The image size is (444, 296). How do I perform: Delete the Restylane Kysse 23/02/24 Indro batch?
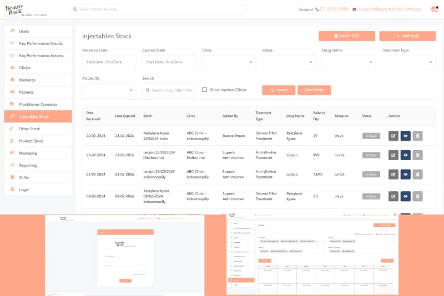point(417,135)
